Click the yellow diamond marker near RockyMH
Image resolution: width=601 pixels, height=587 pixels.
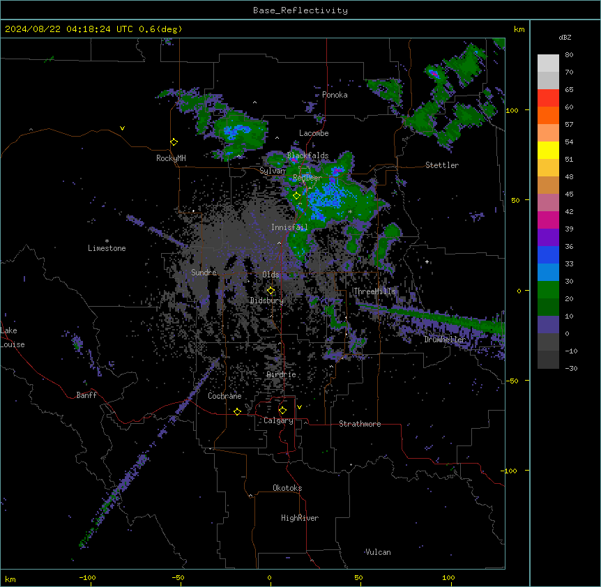click(x=174, y=142)
